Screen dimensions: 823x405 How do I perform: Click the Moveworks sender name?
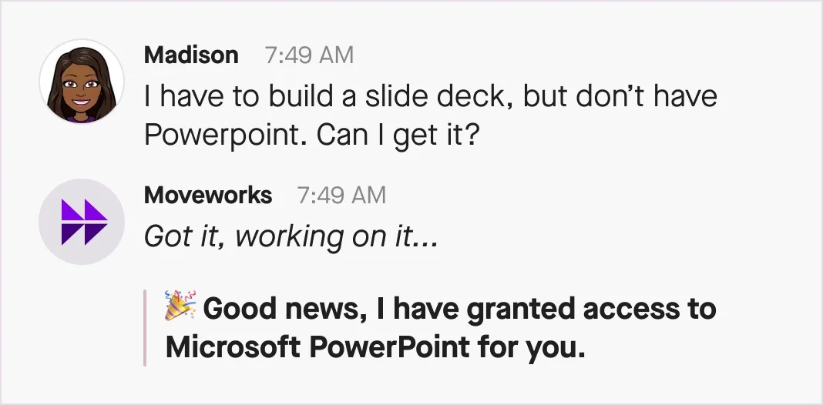[x=207, y=196]
